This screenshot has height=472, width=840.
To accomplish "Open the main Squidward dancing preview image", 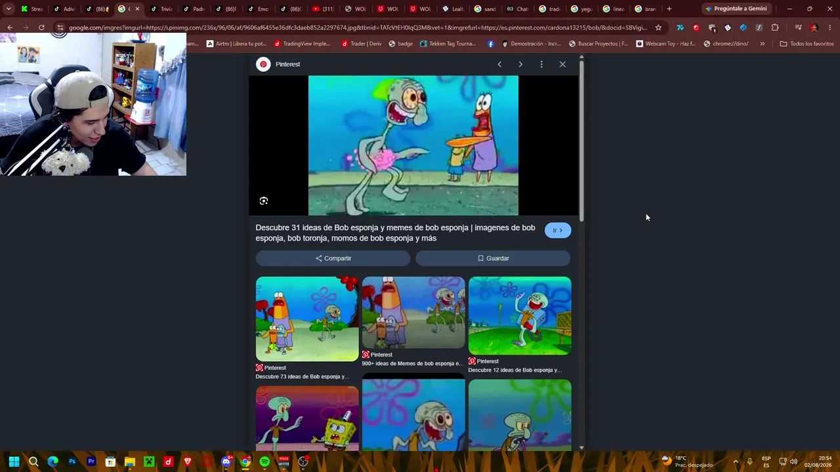I will click(x=413, y=146).
